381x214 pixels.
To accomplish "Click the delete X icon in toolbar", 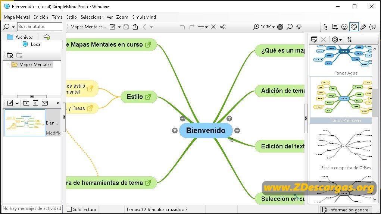I will coord(213,27).
